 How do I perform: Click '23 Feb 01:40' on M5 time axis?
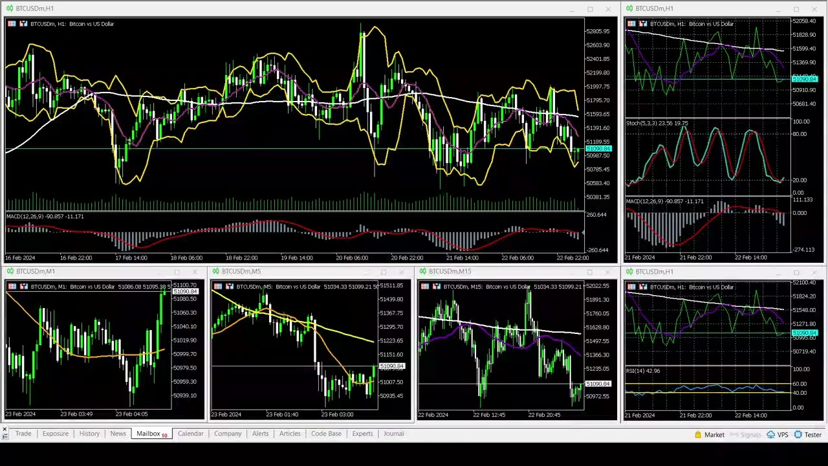click(282, 414)
